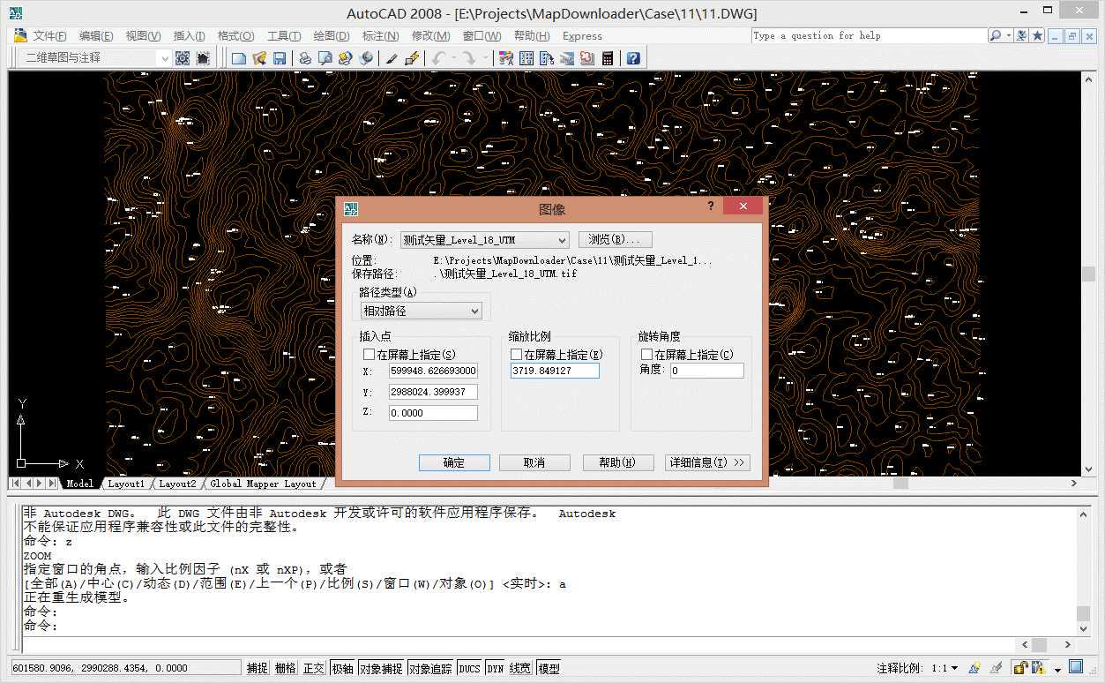
Task: Click the Plot printer icon
Action: 305,58
